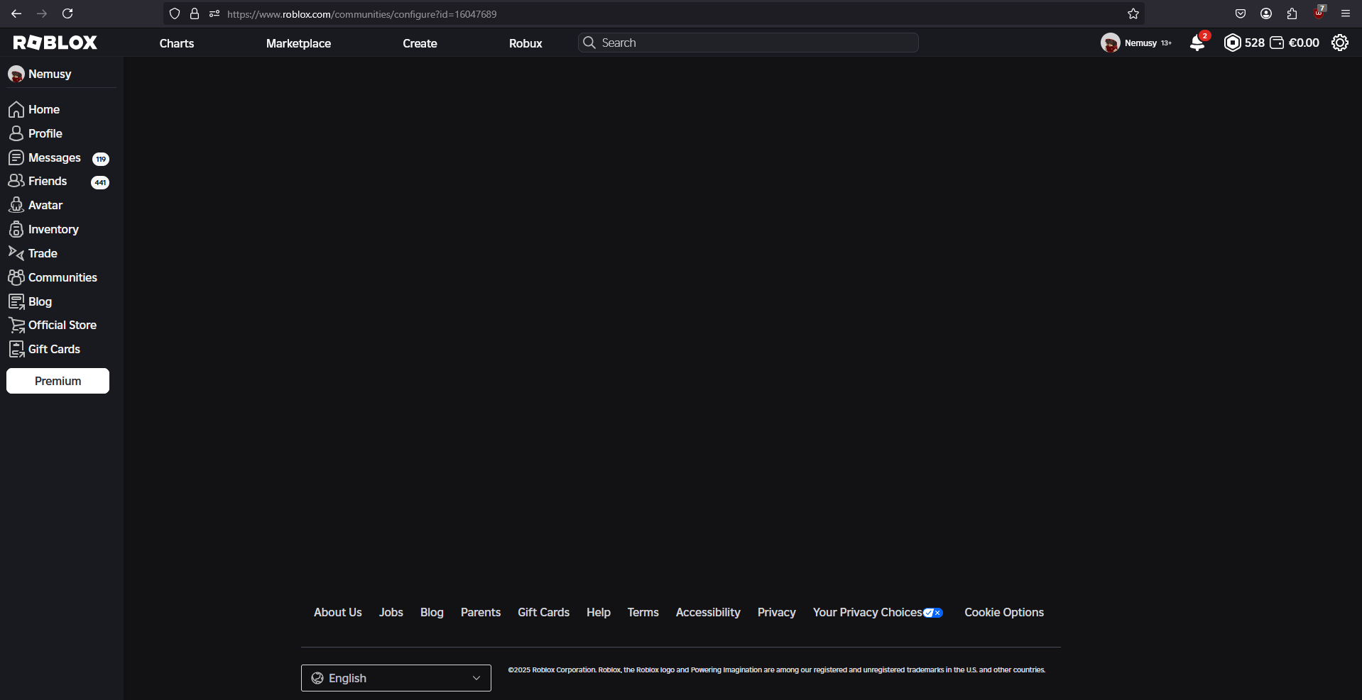Open the settings gear
This screenshot has height=700, width=1362.
[x=1341, y=43]
